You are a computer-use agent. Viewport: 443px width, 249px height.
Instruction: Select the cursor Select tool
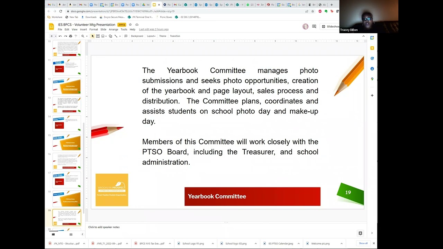click(x=92, y=36)
